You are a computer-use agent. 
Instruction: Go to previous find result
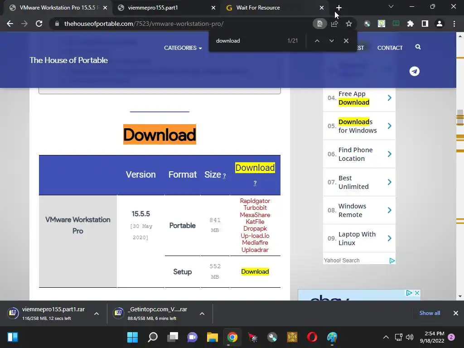317,40
